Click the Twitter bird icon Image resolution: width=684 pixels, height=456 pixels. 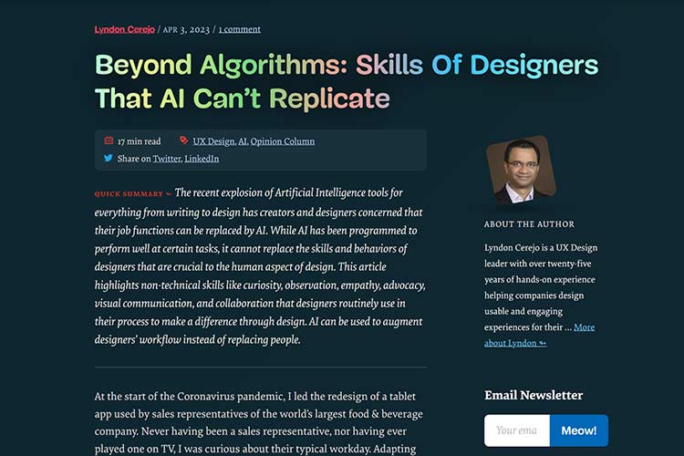pos(109,158)
